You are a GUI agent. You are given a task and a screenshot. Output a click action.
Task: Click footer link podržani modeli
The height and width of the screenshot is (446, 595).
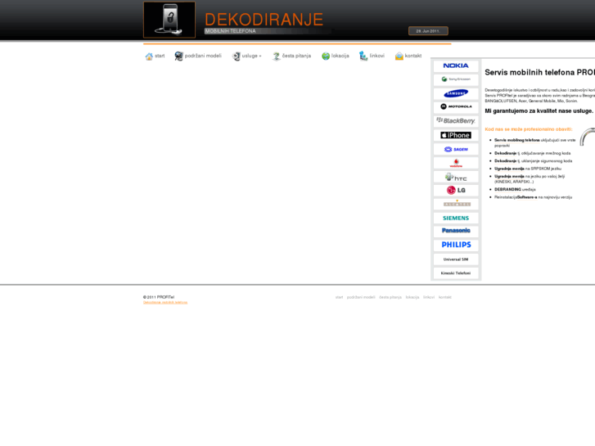[361, 297]
